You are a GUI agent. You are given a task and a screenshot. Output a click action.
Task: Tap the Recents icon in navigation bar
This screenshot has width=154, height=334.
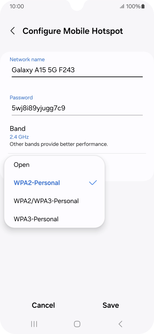pos(34,324)
